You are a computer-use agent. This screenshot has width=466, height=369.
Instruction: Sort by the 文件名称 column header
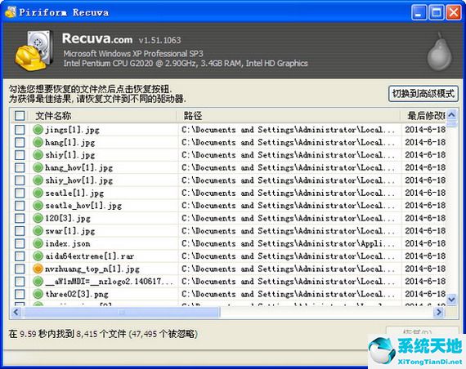53,116
